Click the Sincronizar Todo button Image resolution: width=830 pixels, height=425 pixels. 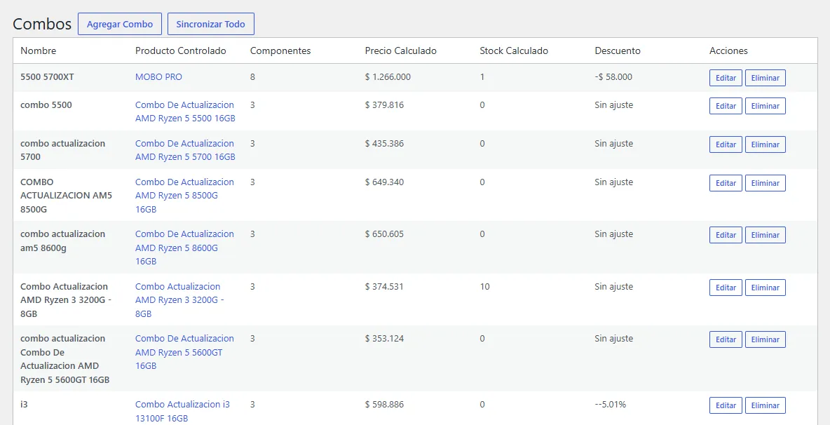[211, 25]
